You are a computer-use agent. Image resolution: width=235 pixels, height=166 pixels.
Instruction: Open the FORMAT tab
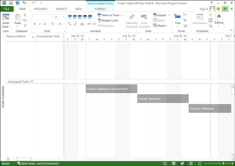(100, 9)
